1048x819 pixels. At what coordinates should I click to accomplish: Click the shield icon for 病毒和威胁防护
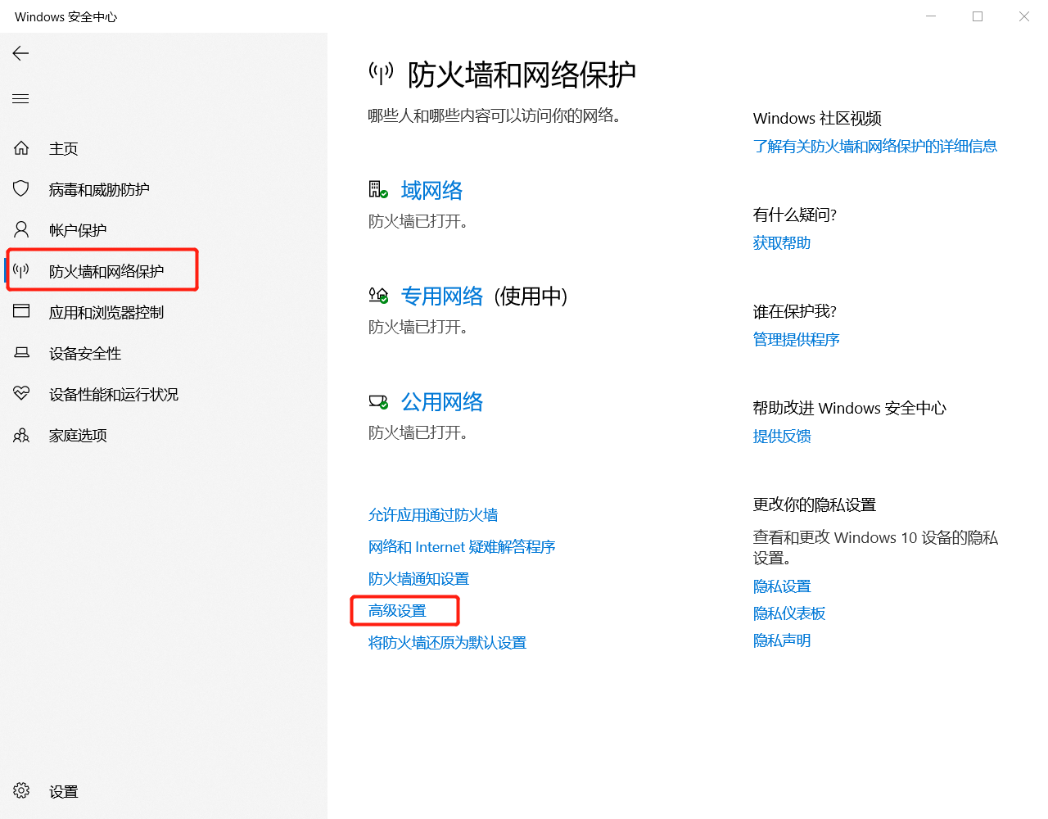21,189
